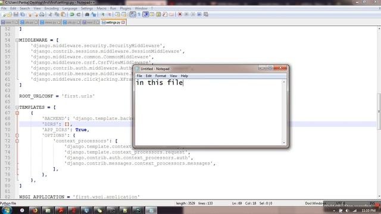The image size is (381, 214).
Task: Open the Windows Start button
Action: 7,210
